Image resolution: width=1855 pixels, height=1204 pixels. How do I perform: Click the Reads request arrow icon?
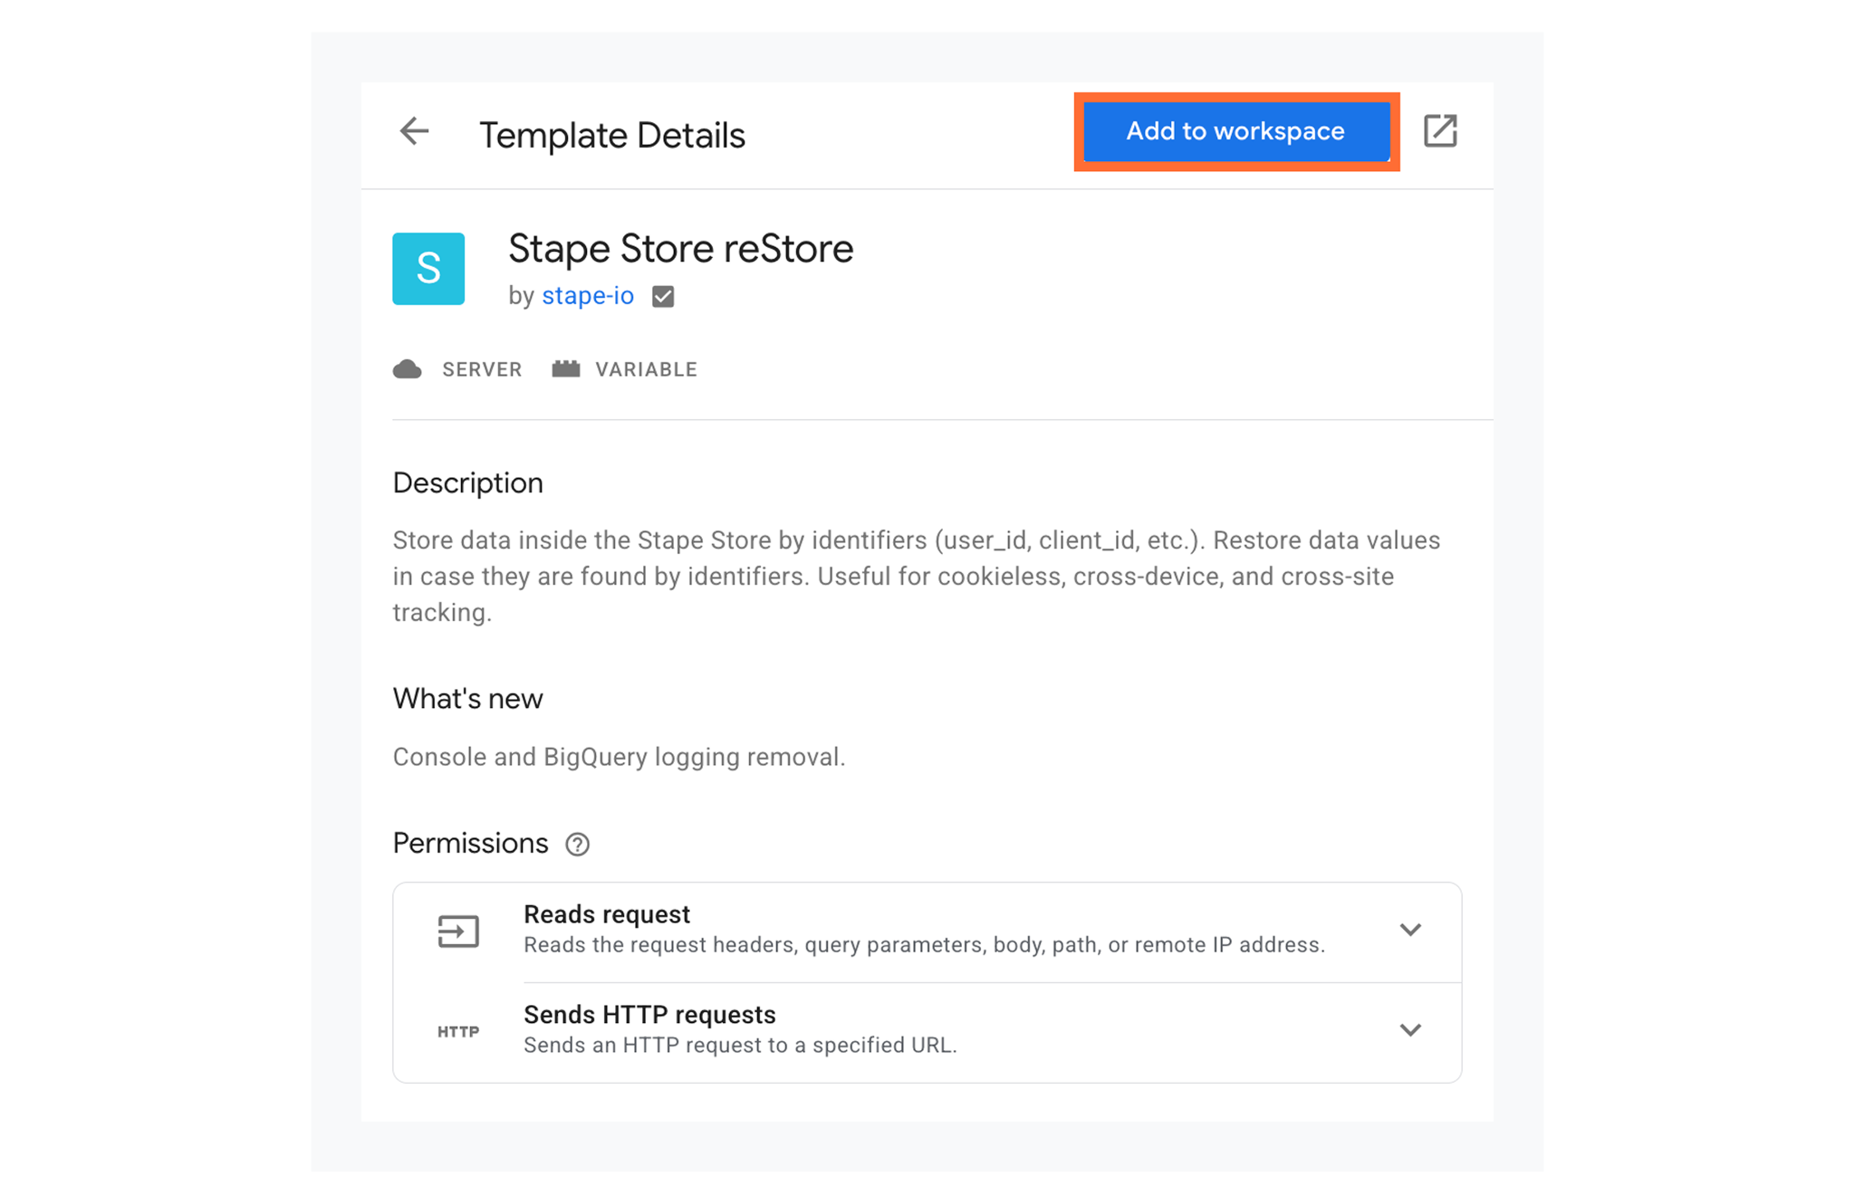458,931
